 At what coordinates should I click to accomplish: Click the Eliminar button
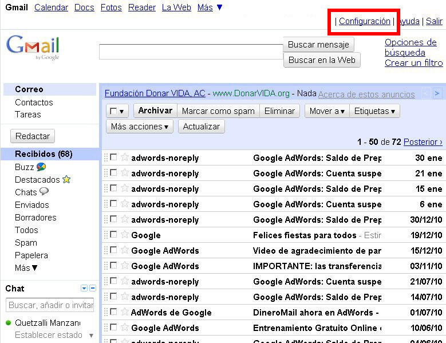point(279,111)
